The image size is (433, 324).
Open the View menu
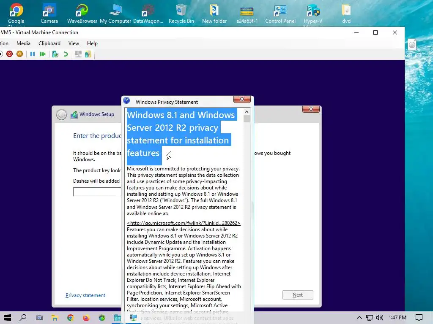click(74, 43)
